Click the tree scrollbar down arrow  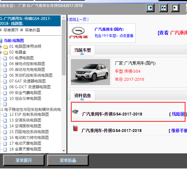click(64, 151)
